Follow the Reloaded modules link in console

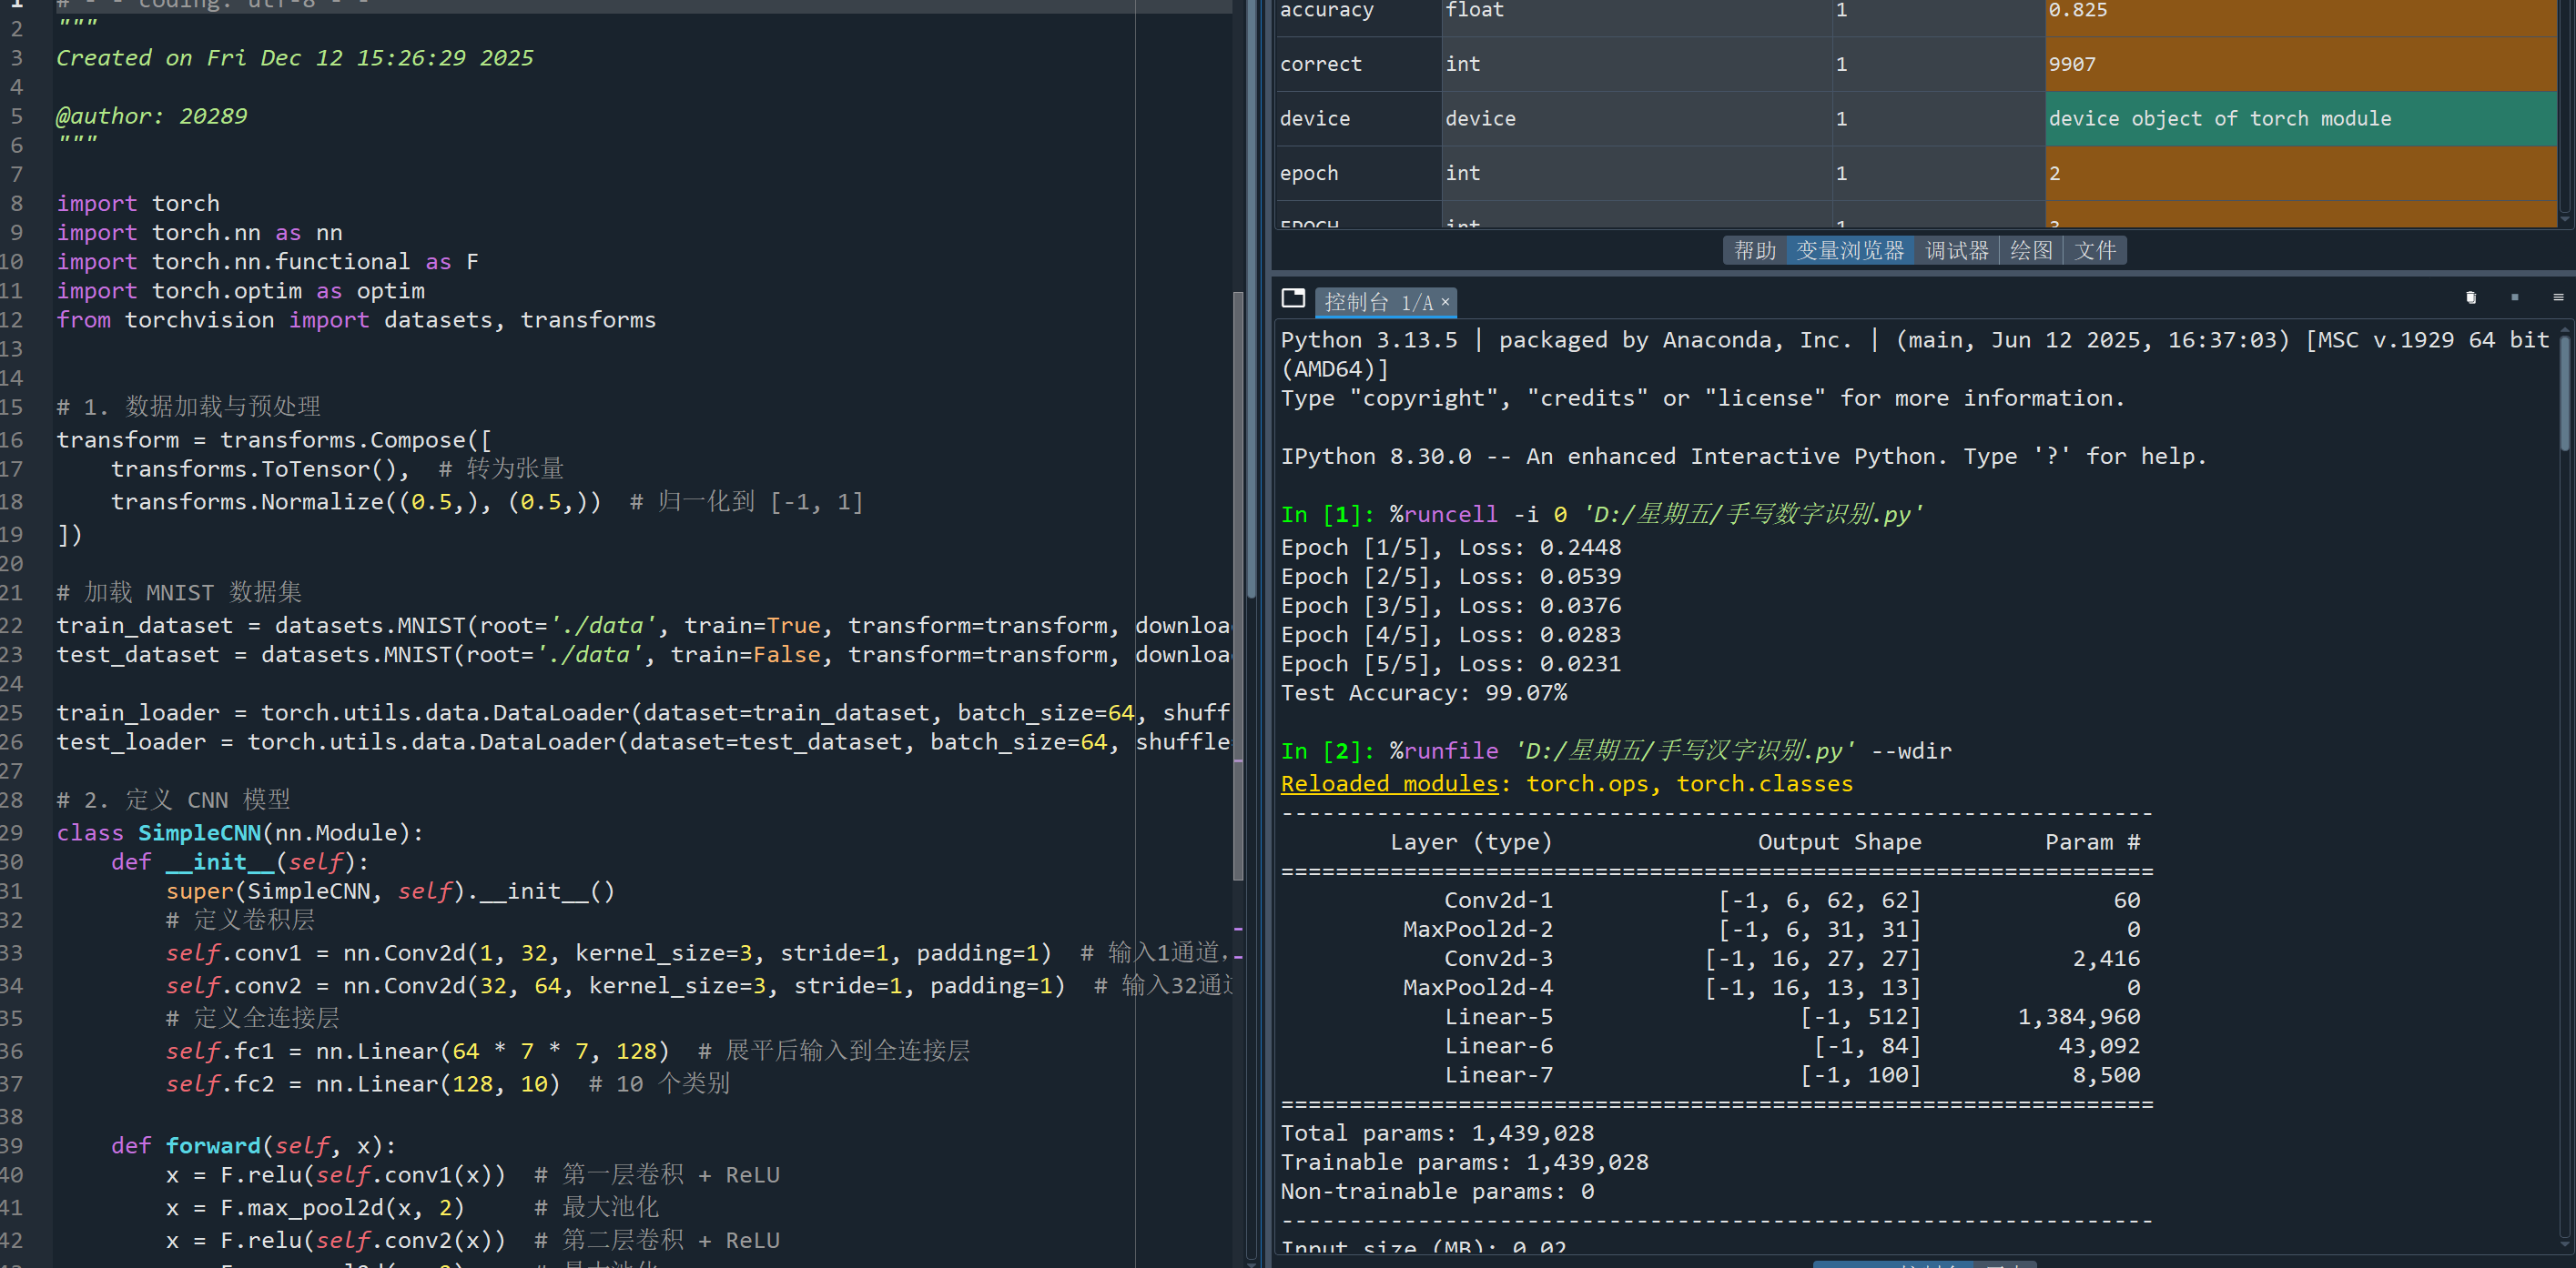pos(1389,784)
